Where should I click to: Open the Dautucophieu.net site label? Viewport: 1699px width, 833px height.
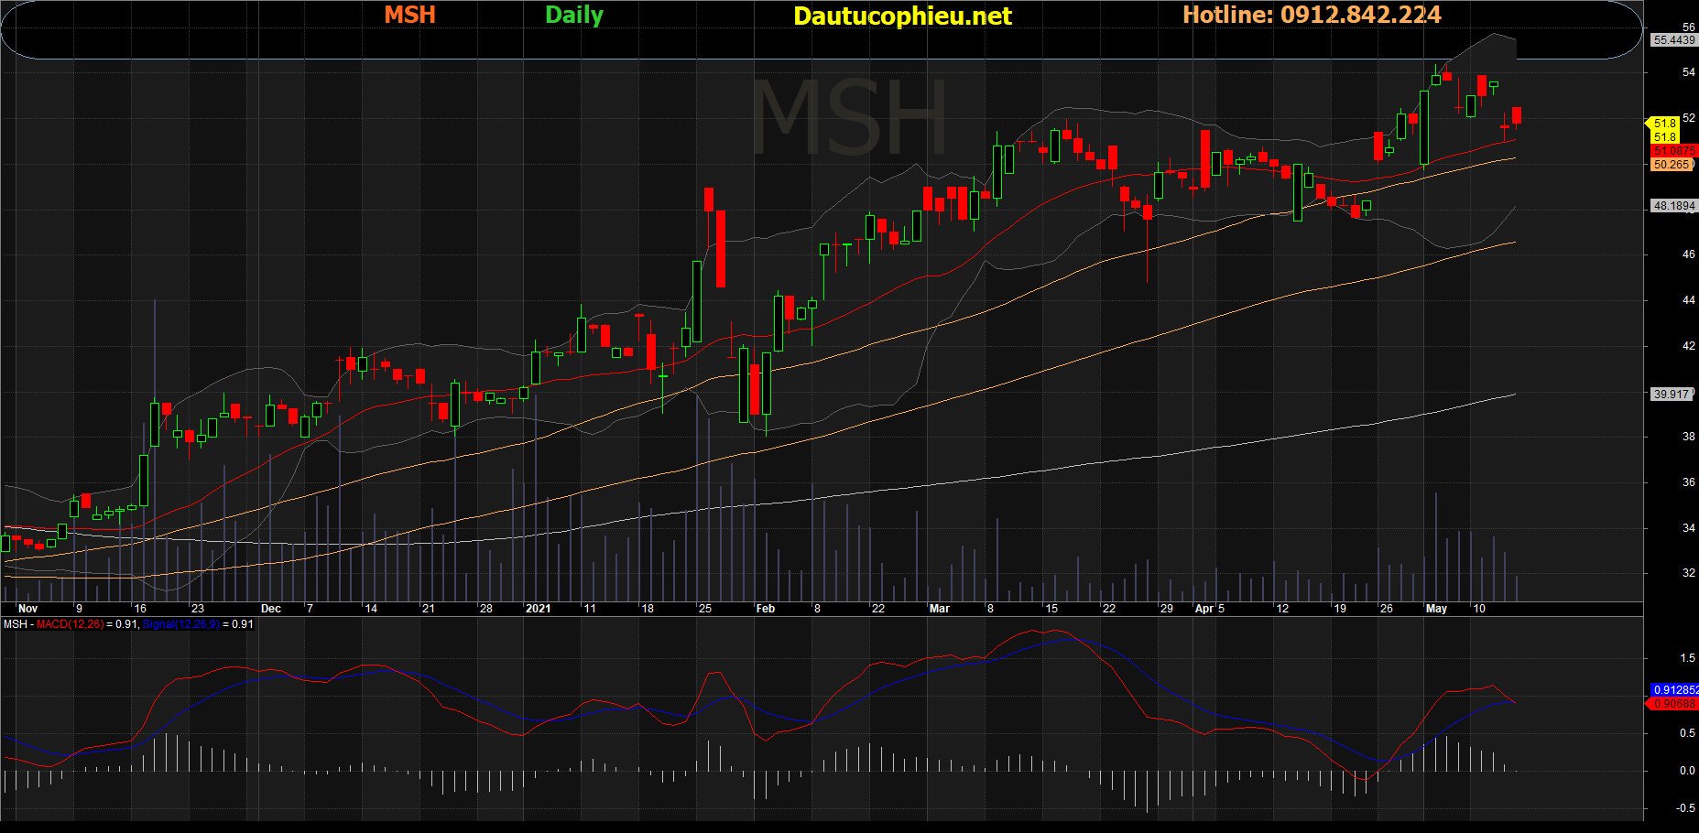(x=902, y=16)
